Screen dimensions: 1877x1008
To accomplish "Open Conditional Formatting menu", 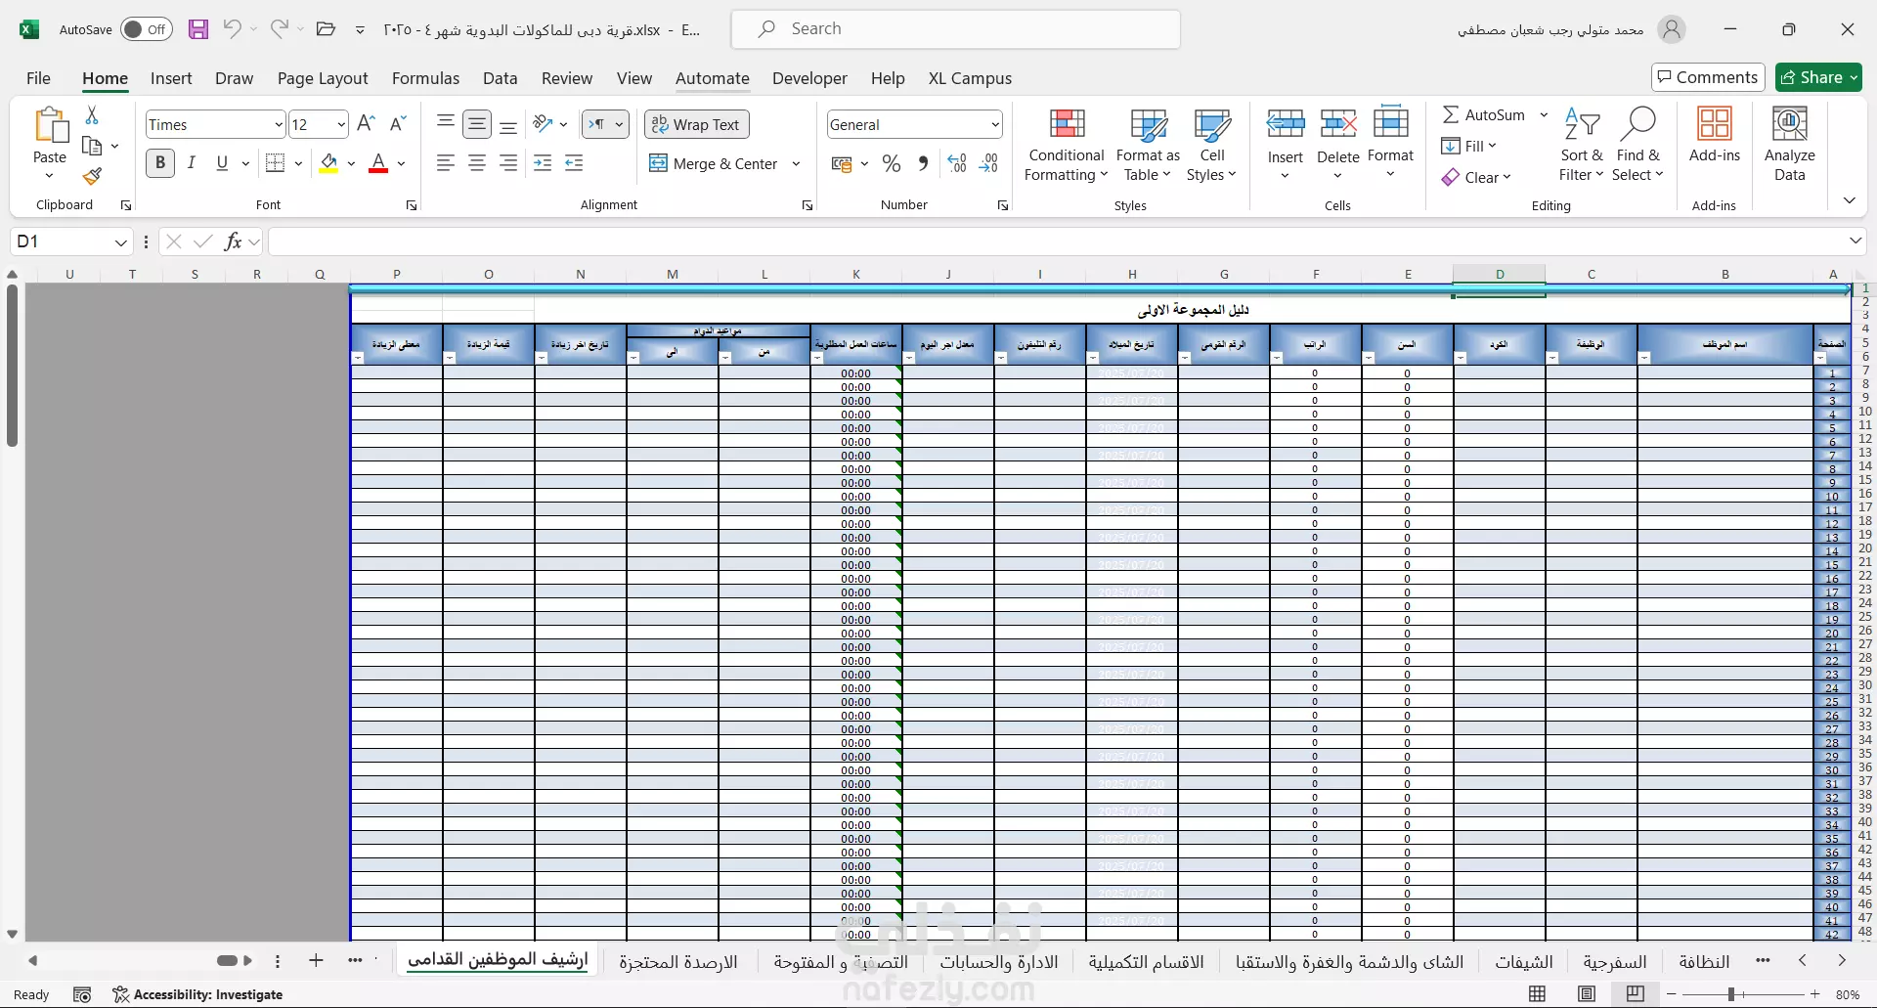I will [x=1067, y=145].
